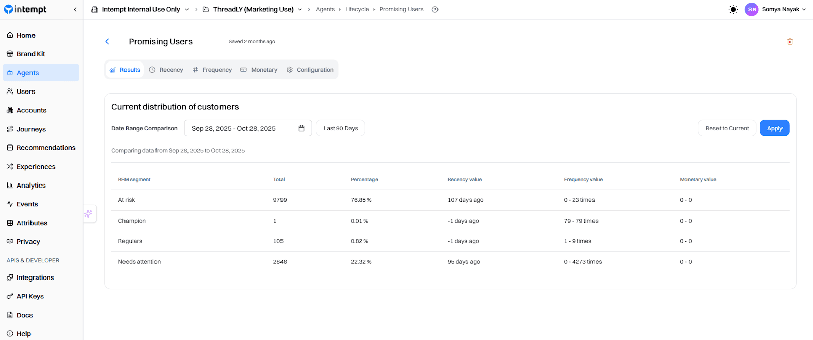Click Agents breadcrumb link
813x340 pixels.
point(325,9)
